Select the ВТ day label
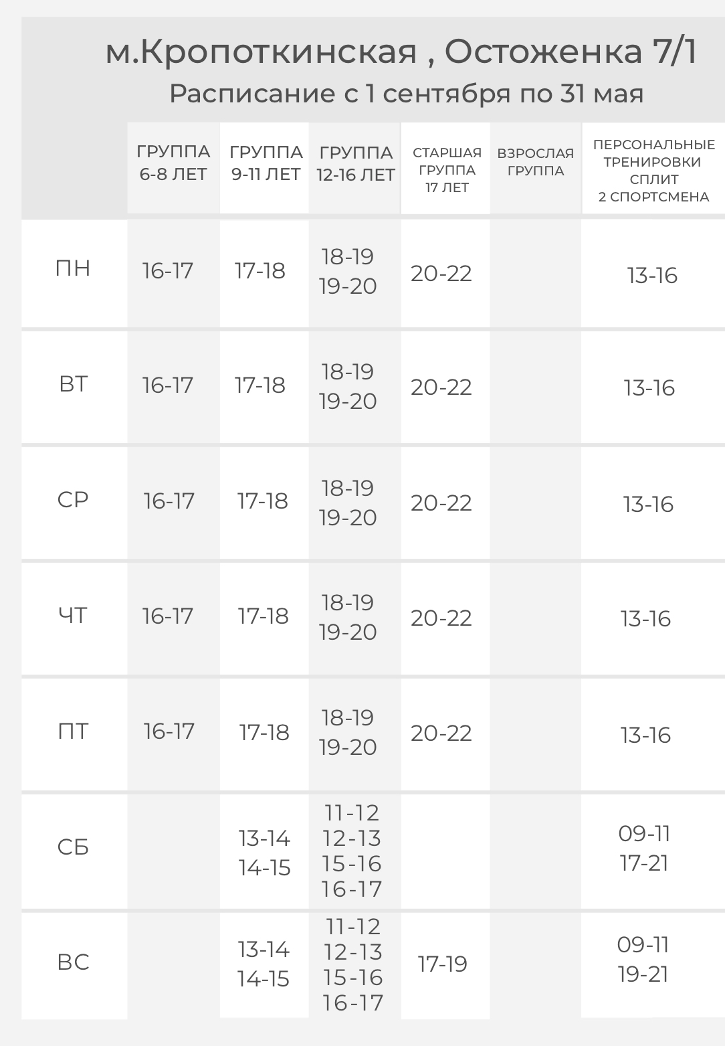Image resolution: width=725 pixels, height=1046 pixels. point(73,384)
